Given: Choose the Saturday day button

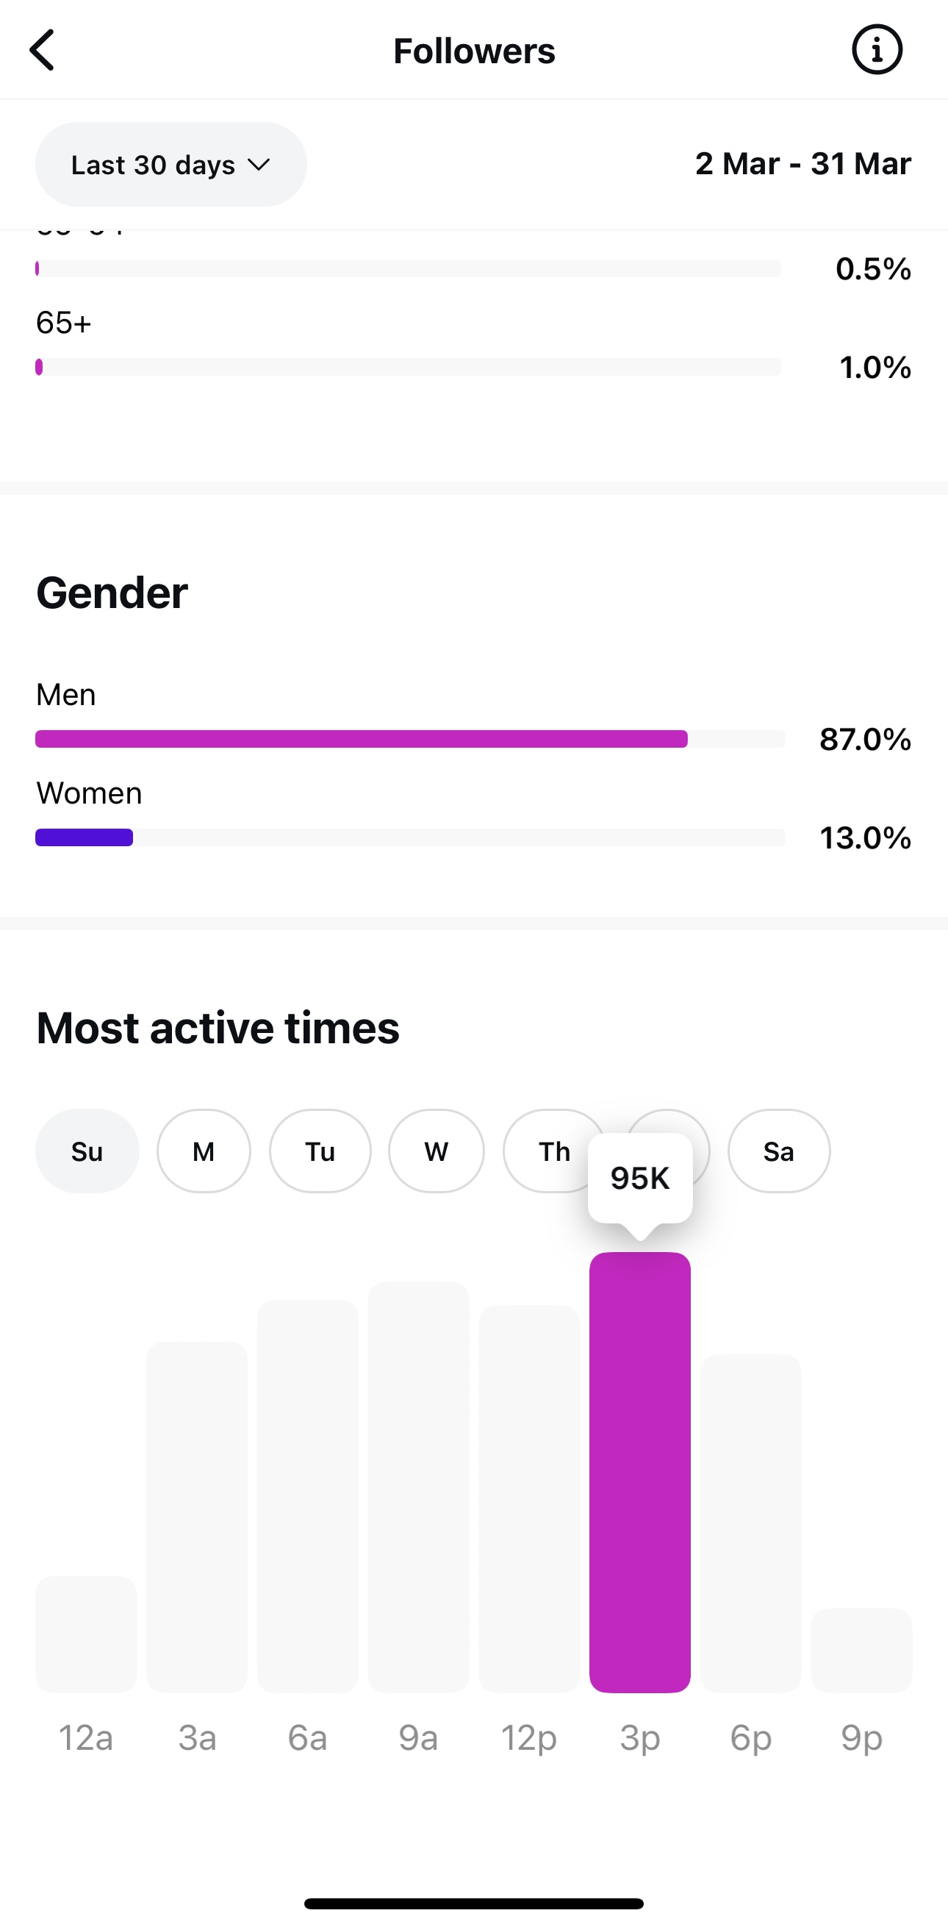Looking at the screenshot, I should (778, 1151).
